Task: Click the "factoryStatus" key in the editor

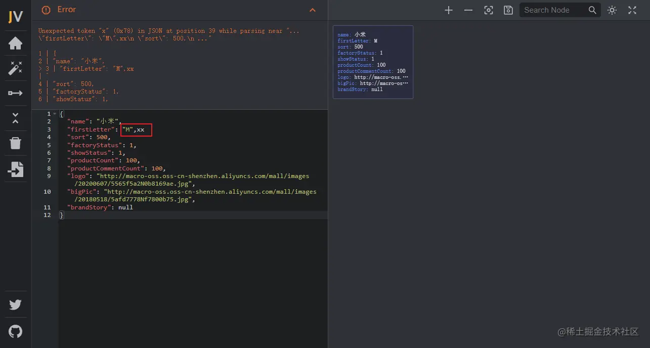Action: [96, 145]
